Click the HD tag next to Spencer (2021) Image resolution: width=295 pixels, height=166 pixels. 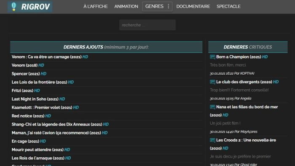[x=43, y=74]
